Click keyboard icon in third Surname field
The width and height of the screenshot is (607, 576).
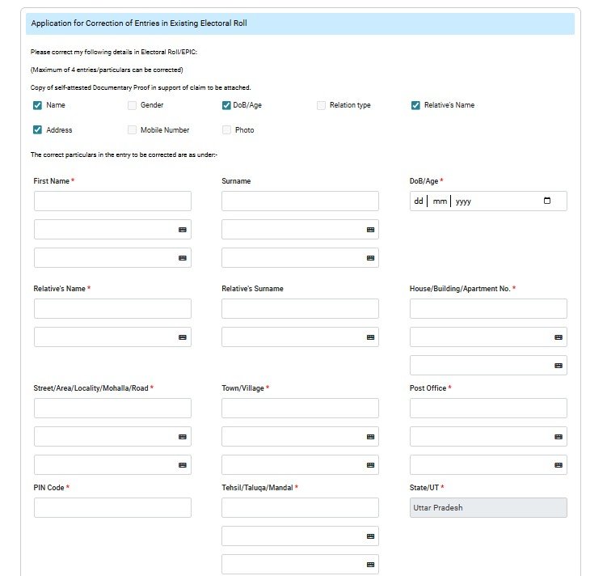(370, 258)
